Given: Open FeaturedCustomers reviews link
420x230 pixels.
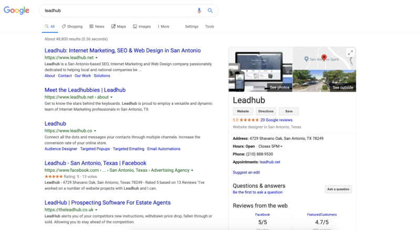Looking at the screenshot, I should pyautogui.click(x=322, y=214).
